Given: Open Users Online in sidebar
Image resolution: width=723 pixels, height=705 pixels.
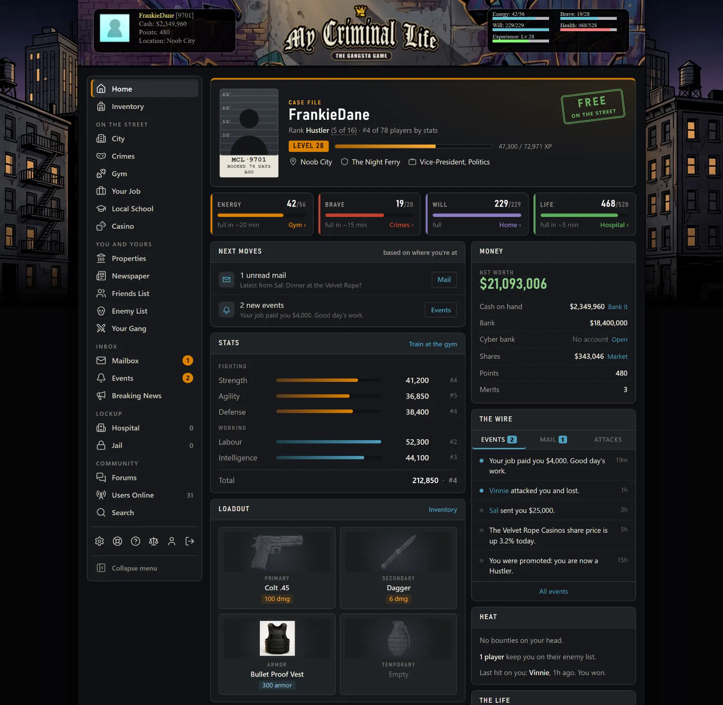Looking at the screenshot, I should click(145, 495).
